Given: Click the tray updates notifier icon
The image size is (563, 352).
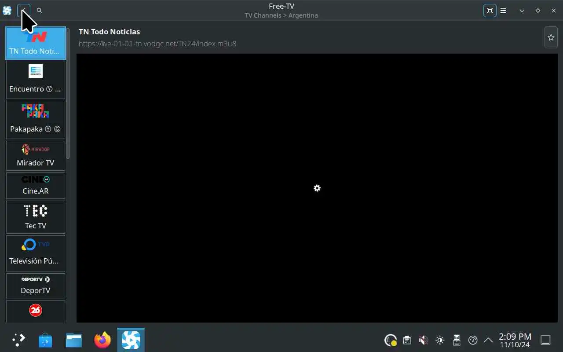Looking at the screenshot, I should click(391, 340).
